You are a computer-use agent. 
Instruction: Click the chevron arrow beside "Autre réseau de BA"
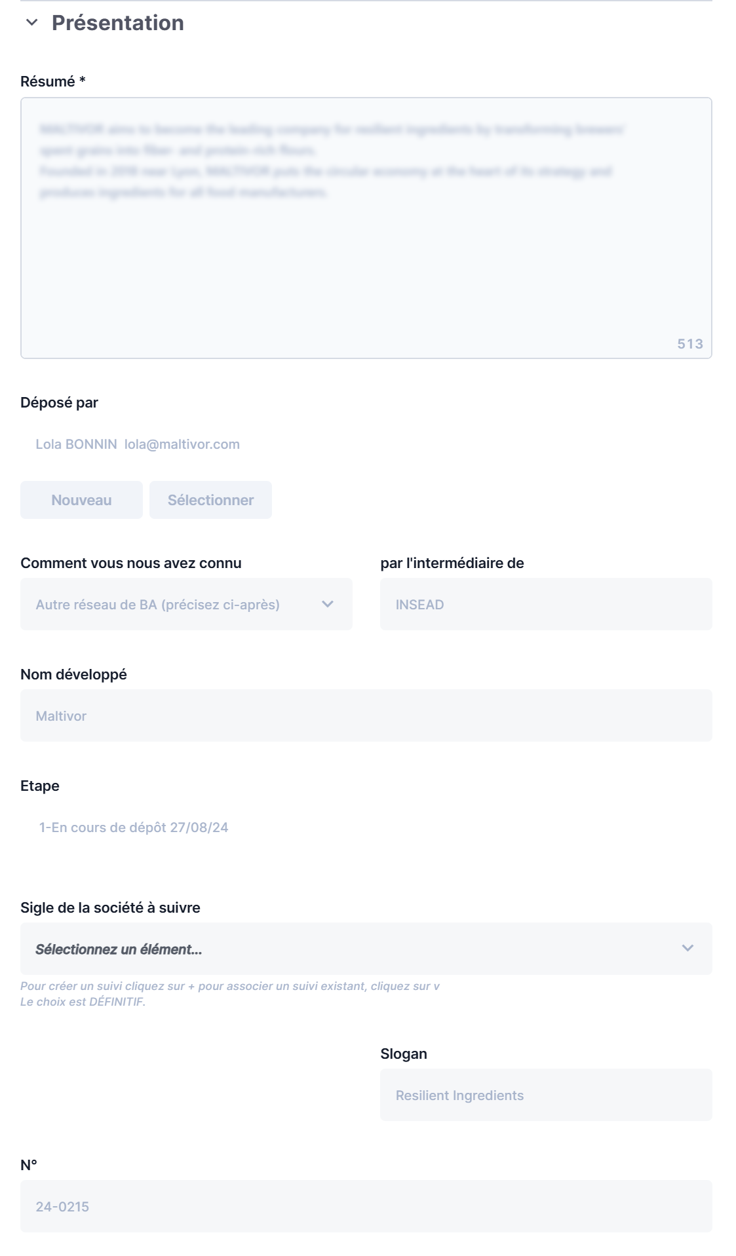pos(328,604)
